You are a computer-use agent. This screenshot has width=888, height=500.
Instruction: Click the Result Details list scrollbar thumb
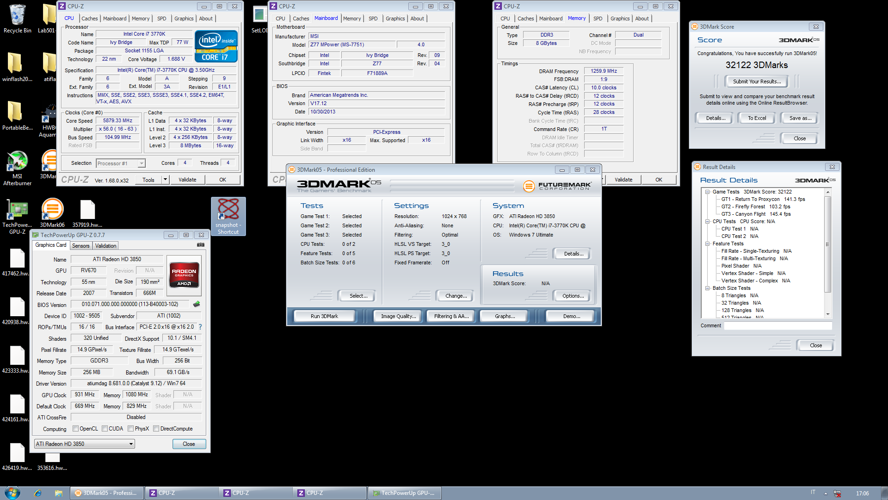[827, 244]
